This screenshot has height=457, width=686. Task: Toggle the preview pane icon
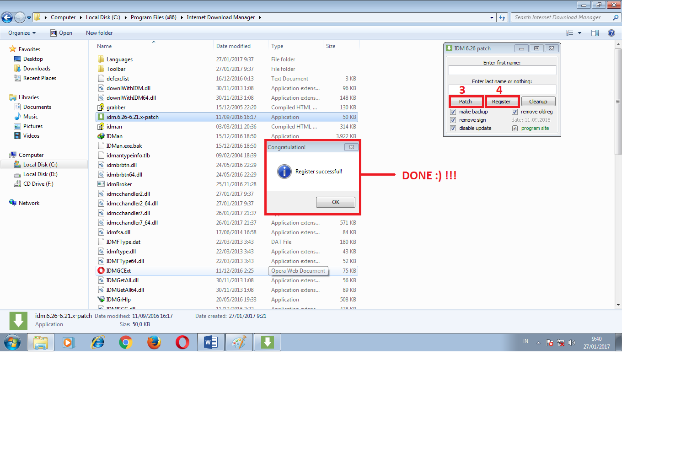[595, 33]
